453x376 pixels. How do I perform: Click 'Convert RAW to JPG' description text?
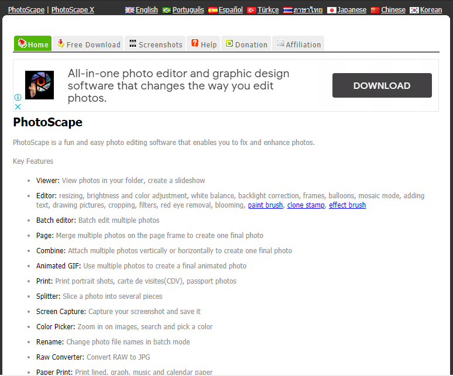(x=118, y=357)
